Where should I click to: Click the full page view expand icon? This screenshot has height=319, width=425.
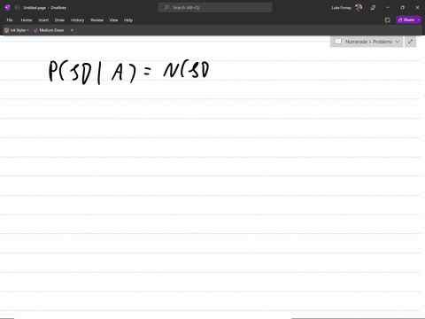click(410, 42)
